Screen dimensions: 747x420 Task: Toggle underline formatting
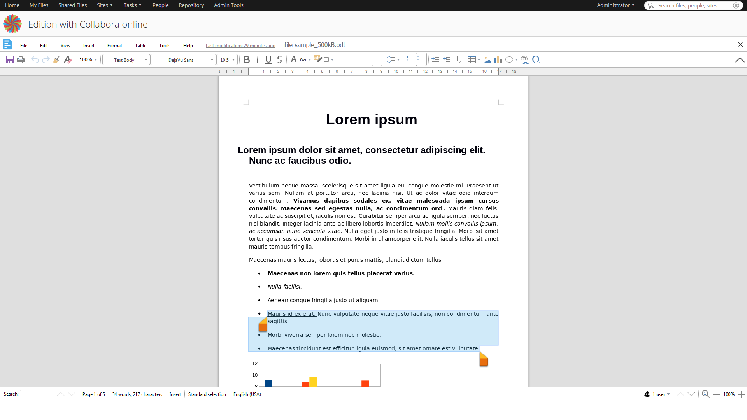(268, 59)
